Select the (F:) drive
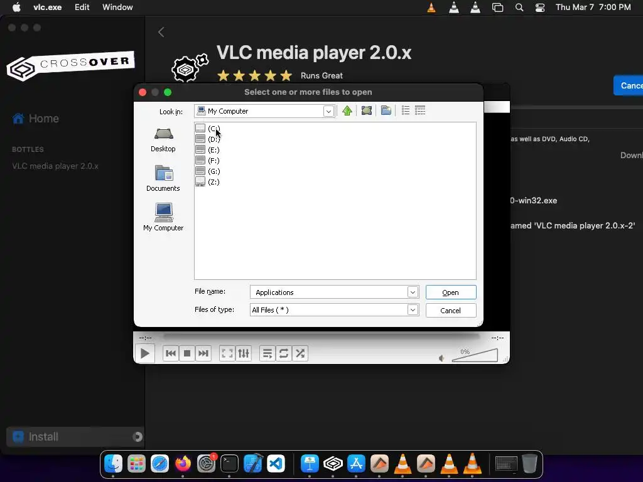The image size is (643, 482). [207, 160]
